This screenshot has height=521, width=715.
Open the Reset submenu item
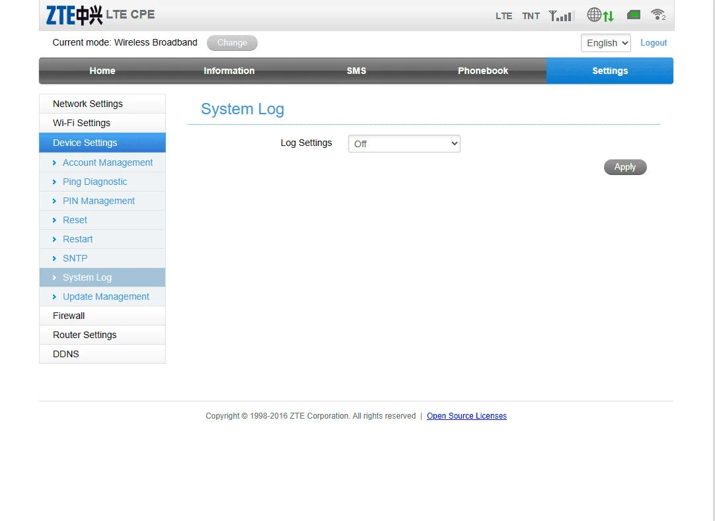click(x=102, y=220)
